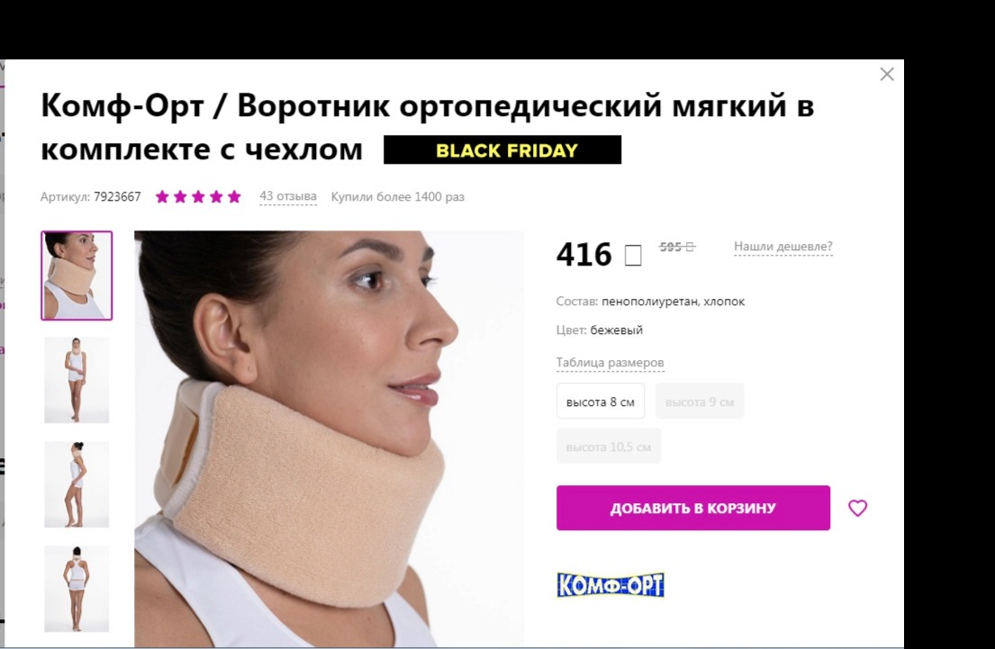Open the Комф-Орт brand logo
The image size is (995, 649).
(x=611, y=584)
